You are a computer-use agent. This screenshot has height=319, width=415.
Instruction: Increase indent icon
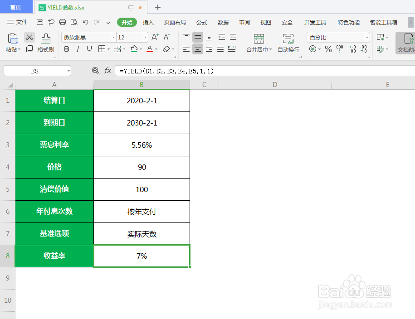[233, 37]
